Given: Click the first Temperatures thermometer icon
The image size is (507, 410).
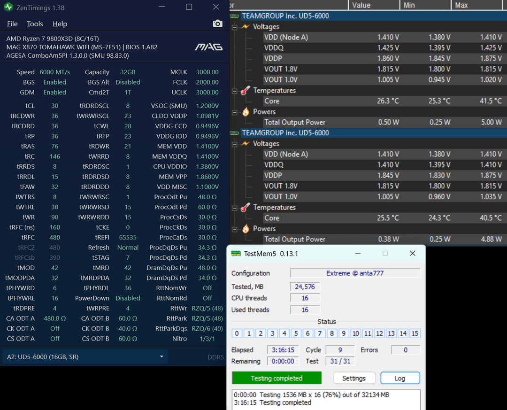Looking at the screenshot, I should (245, 91).
